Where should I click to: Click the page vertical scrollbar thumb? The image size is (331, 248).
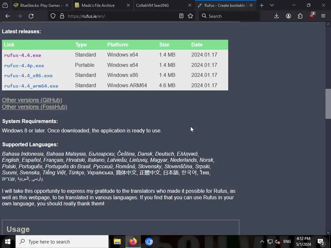coord(328,104)
